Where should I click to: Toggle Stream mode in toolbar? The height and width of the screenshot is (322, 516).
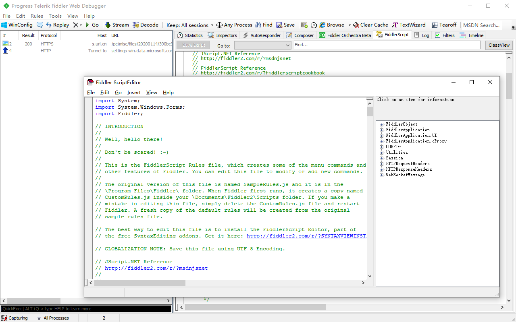(117, 25)
